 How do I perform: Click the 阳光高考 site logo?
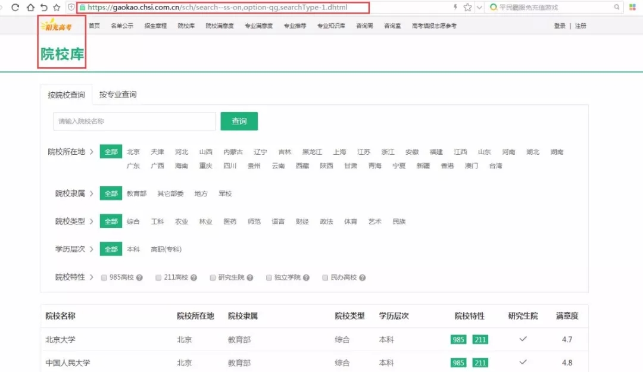point(55,26)
